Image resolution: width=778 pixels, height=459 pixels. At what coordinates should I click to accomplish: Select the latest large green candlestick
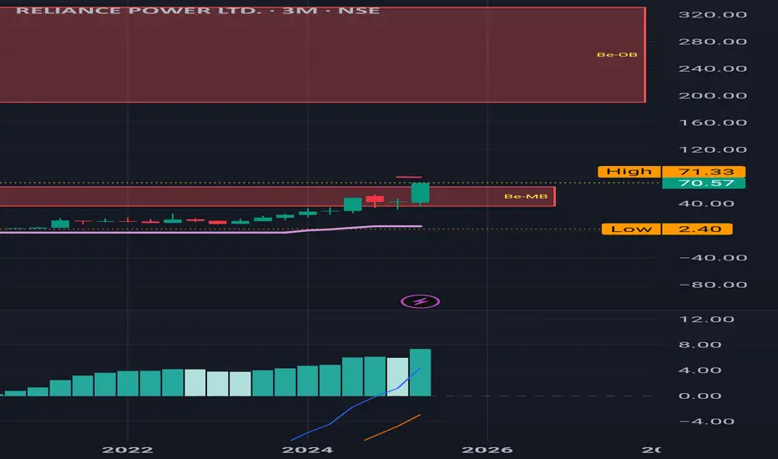tap(420, 193)
